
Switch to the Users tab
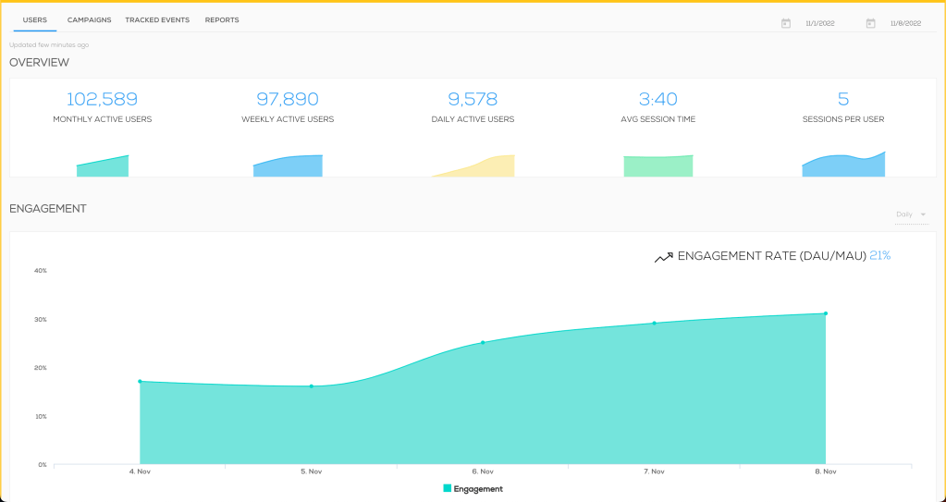pyautogui.click(x=35, y=19)
